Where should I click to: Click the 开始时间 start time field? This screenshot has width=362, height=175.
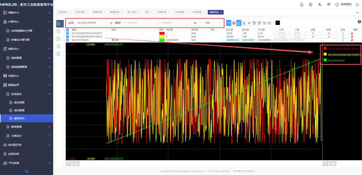[139, 23]
